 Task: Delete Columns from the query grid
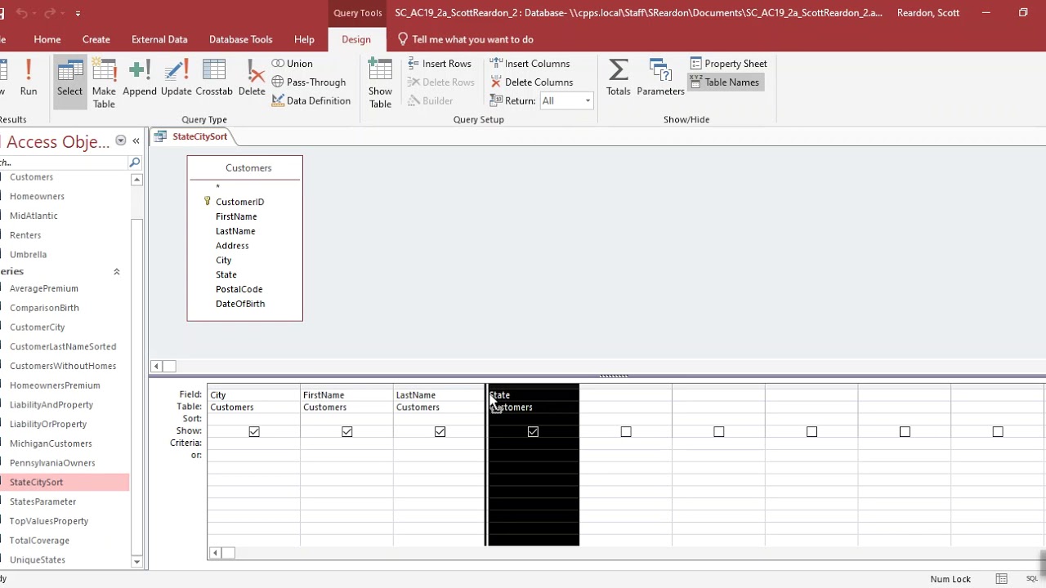tap(531, 82)
